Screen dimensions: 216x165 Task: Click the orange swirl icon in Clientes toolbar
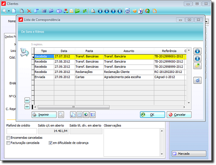[135, 11]
